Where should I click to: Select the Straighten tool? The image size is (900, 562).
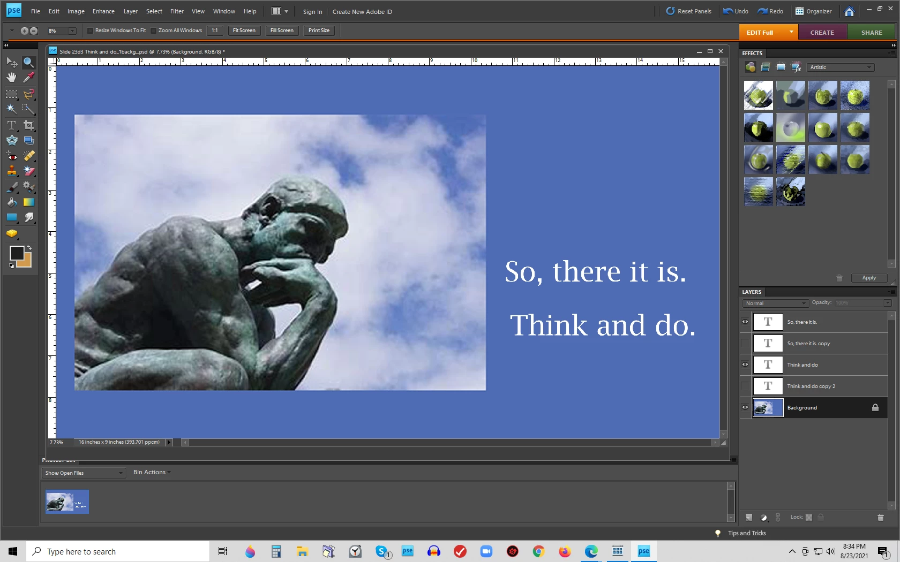pyautogui.click(x=28, y=140)
